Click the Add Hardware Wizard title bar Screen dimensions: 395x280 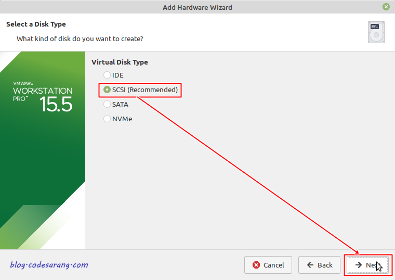click(x=197, y=7)
